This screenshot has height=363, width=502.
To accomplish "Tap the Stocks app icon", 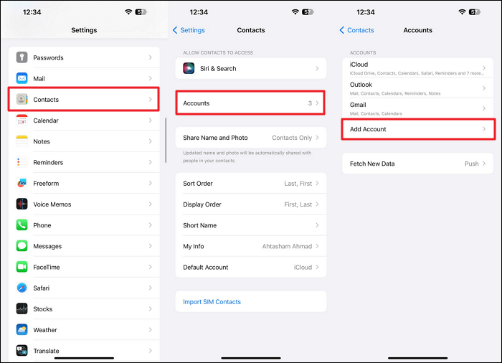I will (x=22, y=309).
